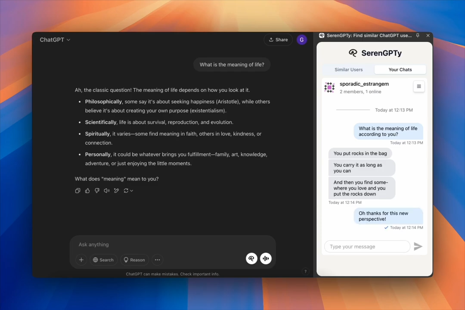
Task: Edit the response in canvas icon
Action: point(117,191)
